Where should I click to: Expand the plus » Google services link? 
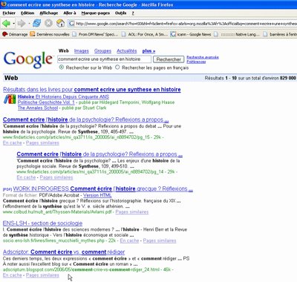tap(148, 51)
